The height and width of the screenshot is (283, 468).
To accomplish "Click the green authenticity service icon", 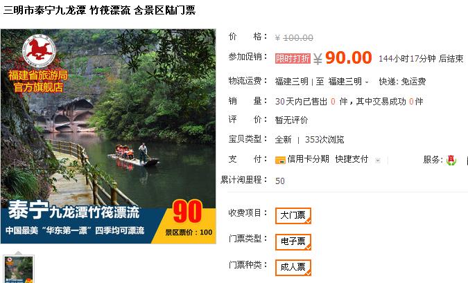I will click(451, 160).
